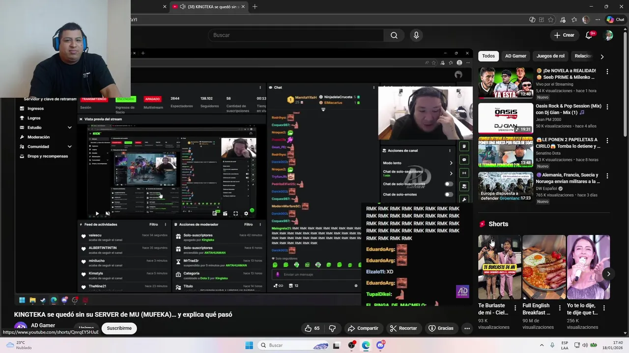Open Discord from the taskbar
Viewport: 629px width, 353px height.
[x=380, y=345]
